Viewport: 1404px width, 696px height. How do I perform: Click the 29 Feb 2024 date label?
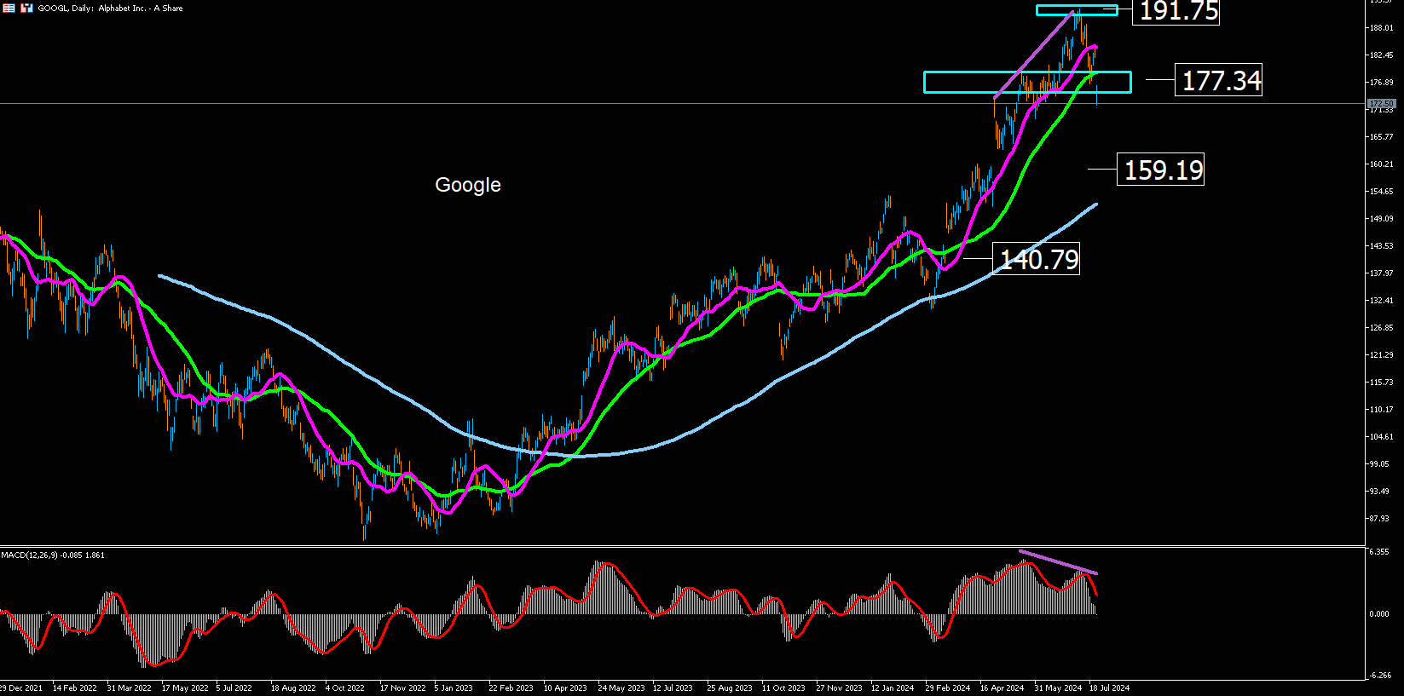click(x=948, y=687)
